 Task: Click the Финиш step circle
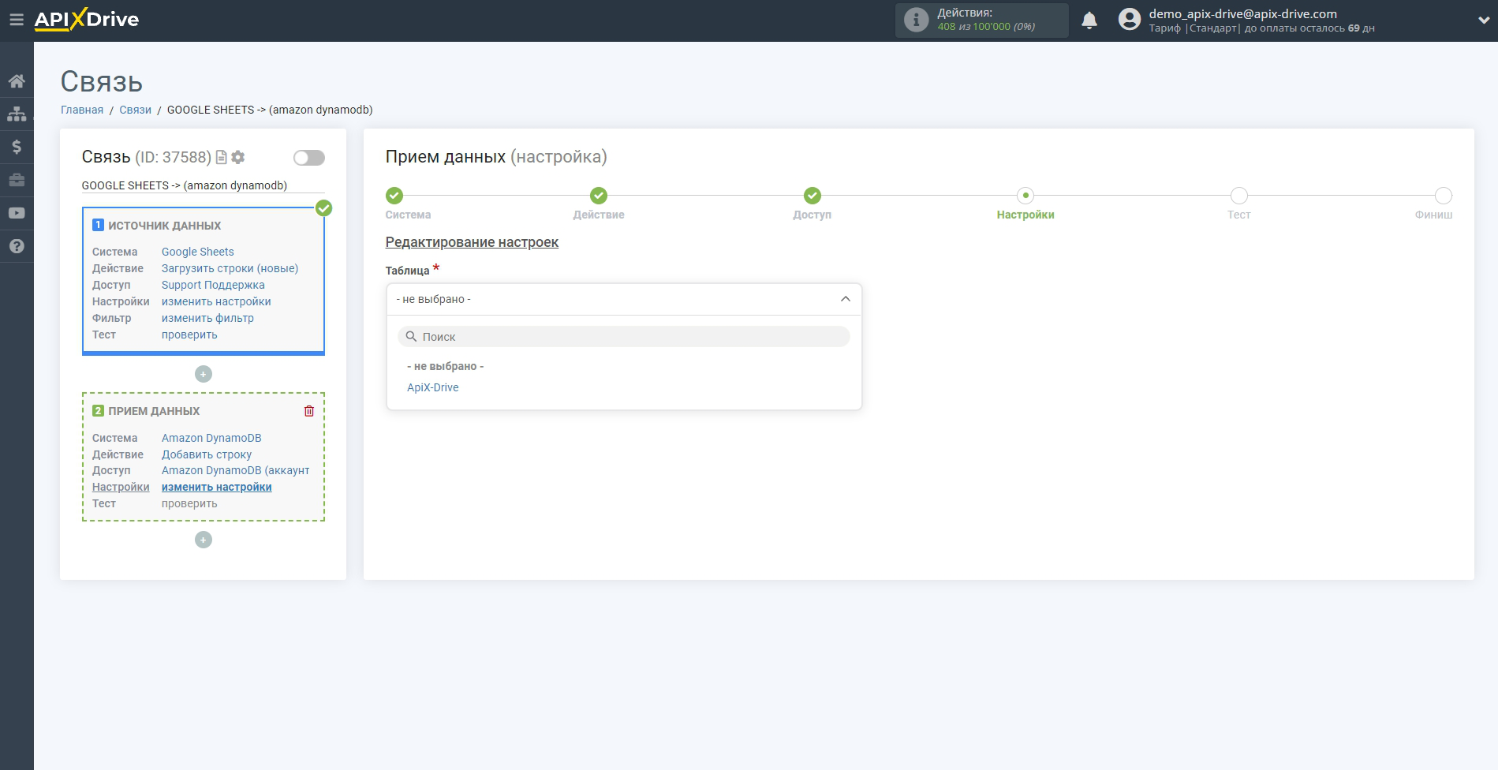(x=1444, y=196)
